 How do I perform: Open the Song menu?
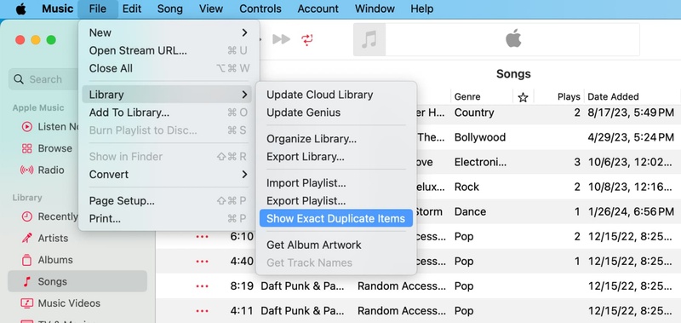[169, 9]
